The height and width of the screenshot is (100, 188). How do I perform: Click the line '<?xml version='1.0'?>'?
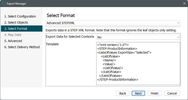(113, 45)
